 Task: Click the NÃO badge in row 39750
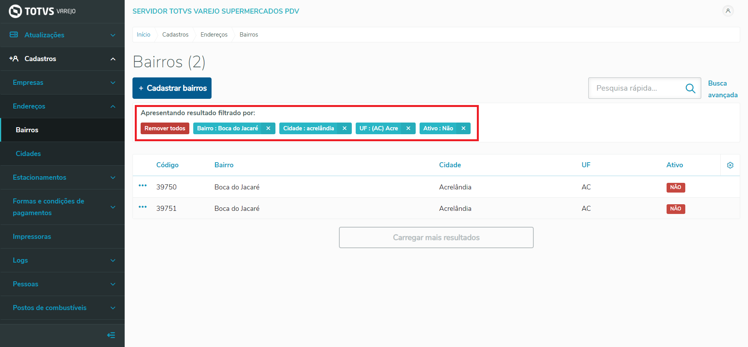[676, 188]
